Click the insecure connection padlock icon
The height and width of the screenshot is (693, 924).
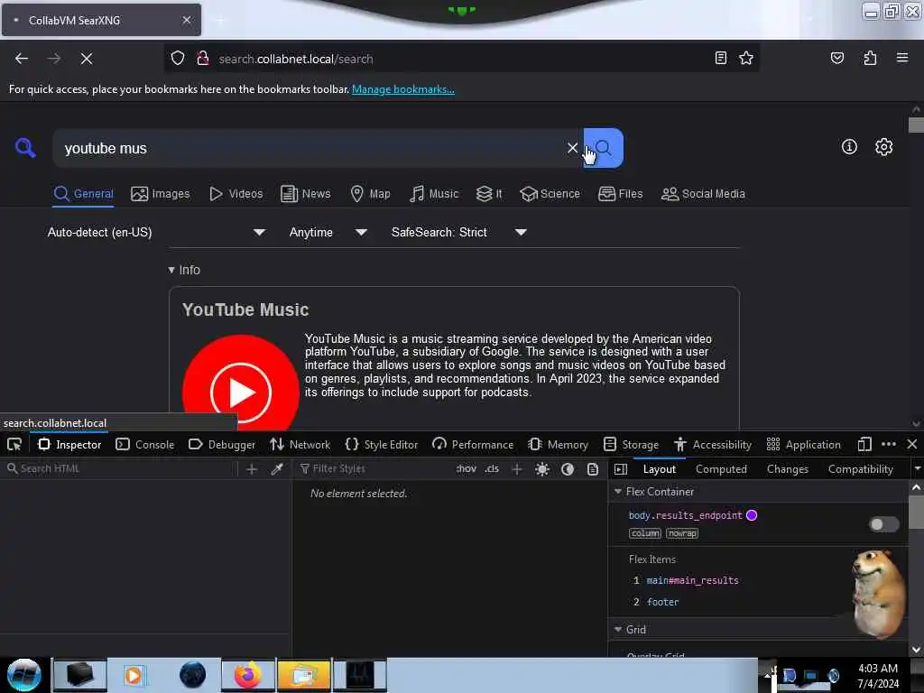203,59
